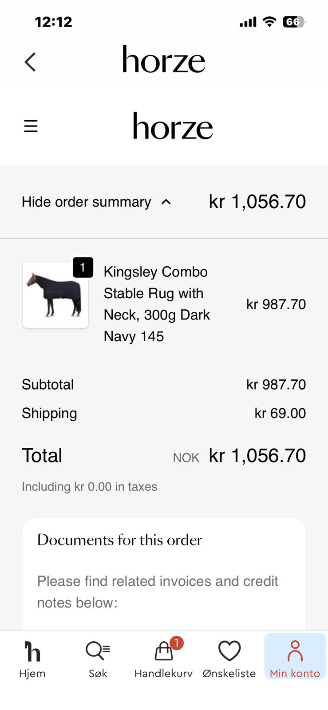Image resolution: width=328 pixels, height=710 pixels.
Task: Tap the quantity badge on the product
Action: [83, 268]
